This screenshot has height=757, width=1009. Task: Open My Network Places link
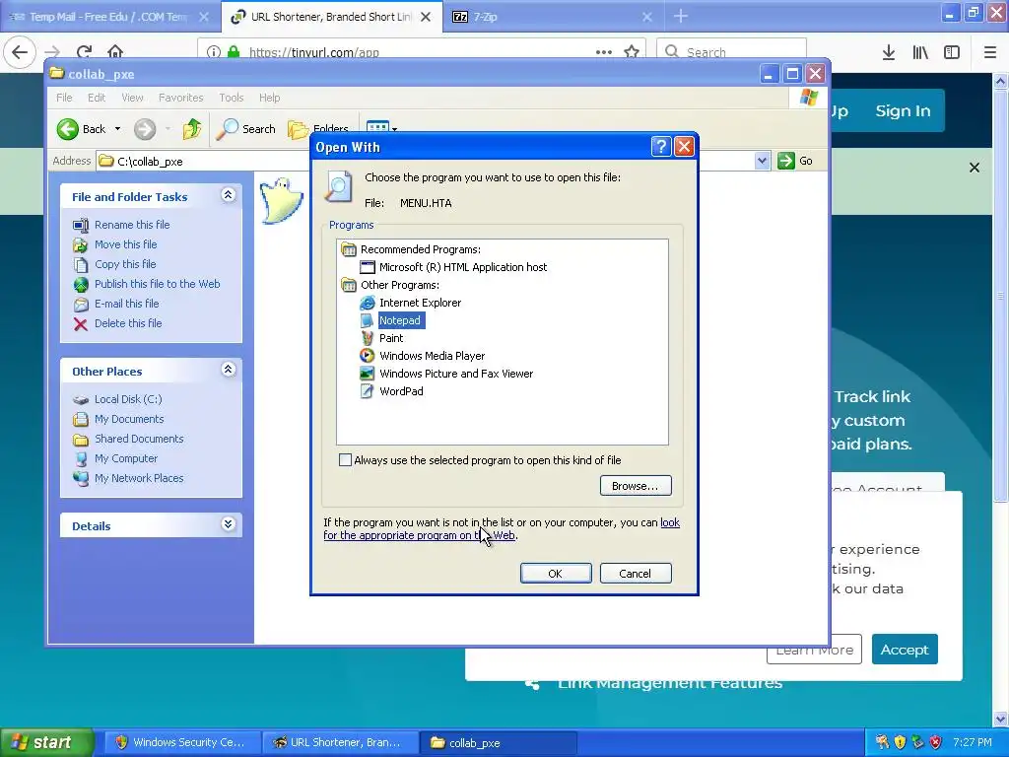(139, 478)
